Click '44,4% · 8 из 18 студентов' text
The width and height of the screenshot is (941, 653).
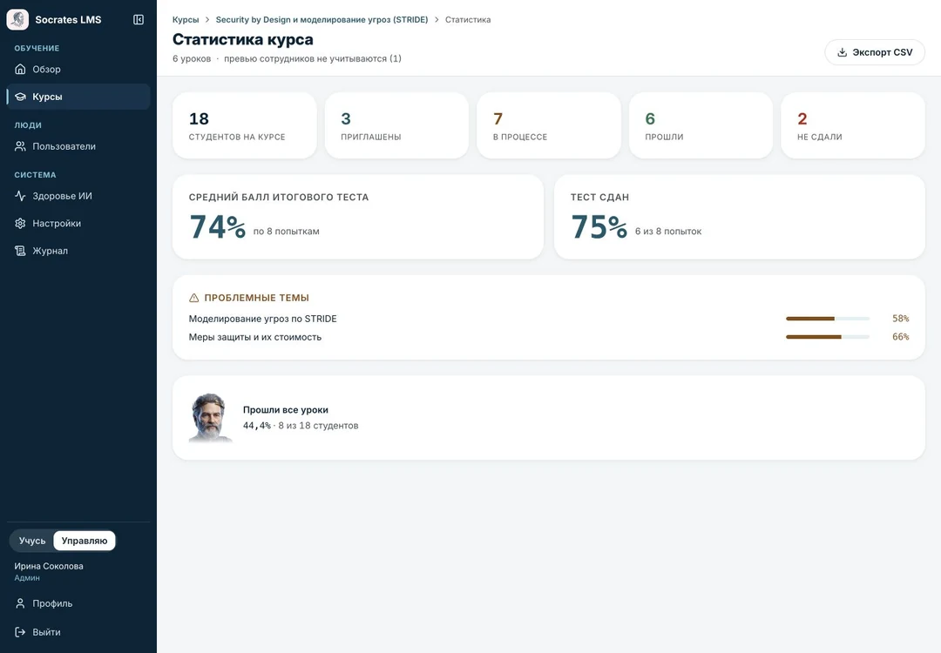click(x=301, y=426)
